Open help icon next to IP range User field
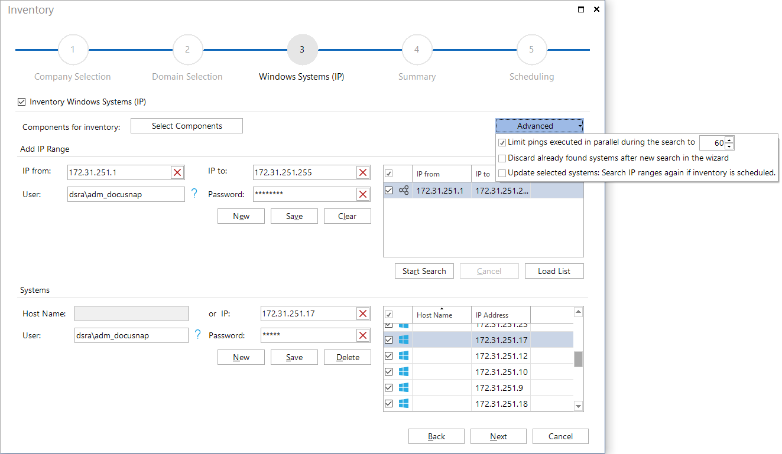The image size is (782, 454). (194, 193)
